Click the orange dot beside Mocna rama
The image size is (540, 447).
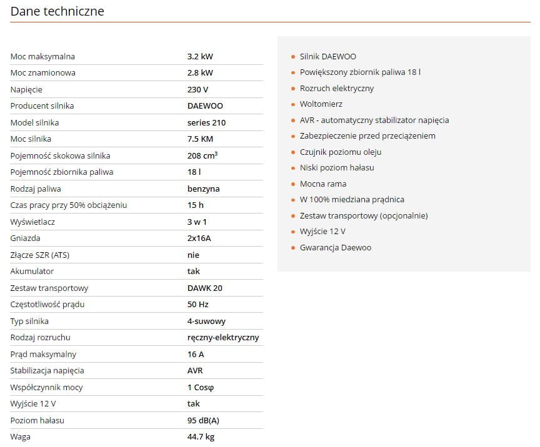coord(293,184)
